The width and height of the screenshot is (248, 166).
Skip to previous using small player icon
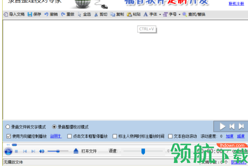(25, 151)
